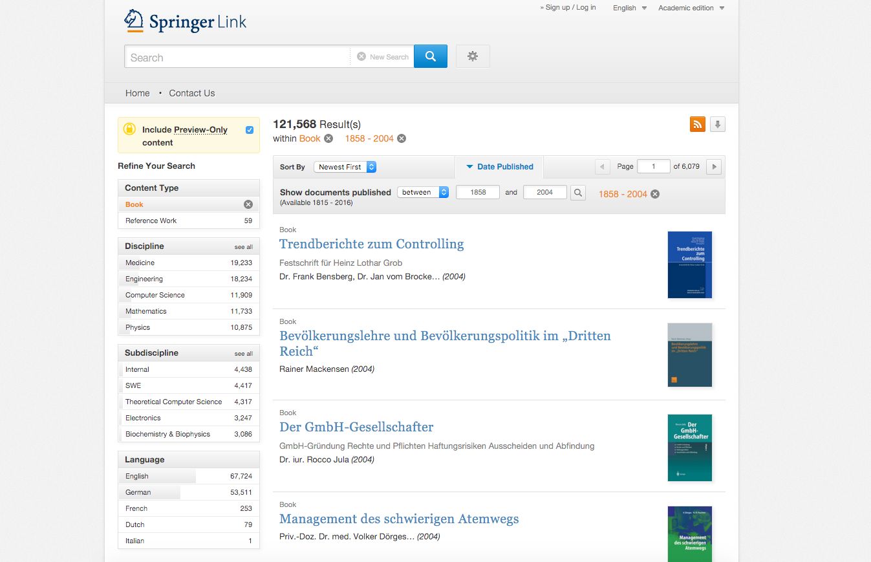The image size is (871, 562).
Task: Open Bevölkerungslehre und Bevölkerungspolitik book title
Action: [445, 343]
